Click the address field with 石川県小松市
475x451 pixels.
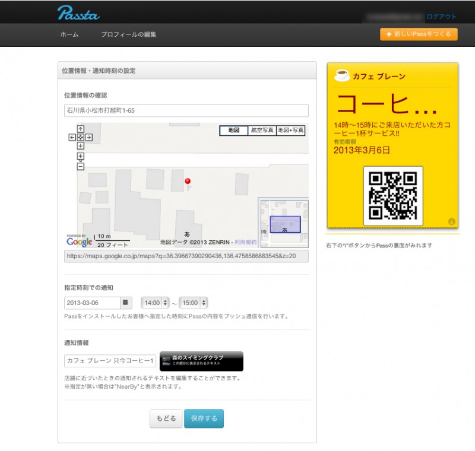click(186, 111)
